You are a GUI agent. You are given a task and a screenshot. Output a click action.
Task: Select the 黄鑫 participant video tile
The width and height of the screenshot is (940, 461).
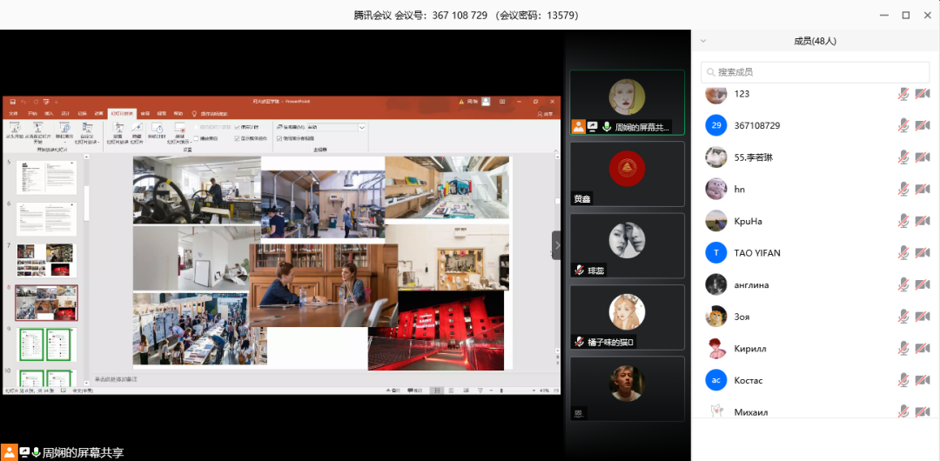click(627, 174)
